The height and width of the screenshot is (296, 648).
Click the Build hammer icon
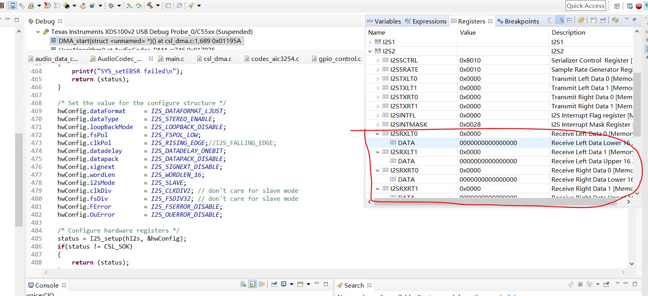(x=150, y=6)
